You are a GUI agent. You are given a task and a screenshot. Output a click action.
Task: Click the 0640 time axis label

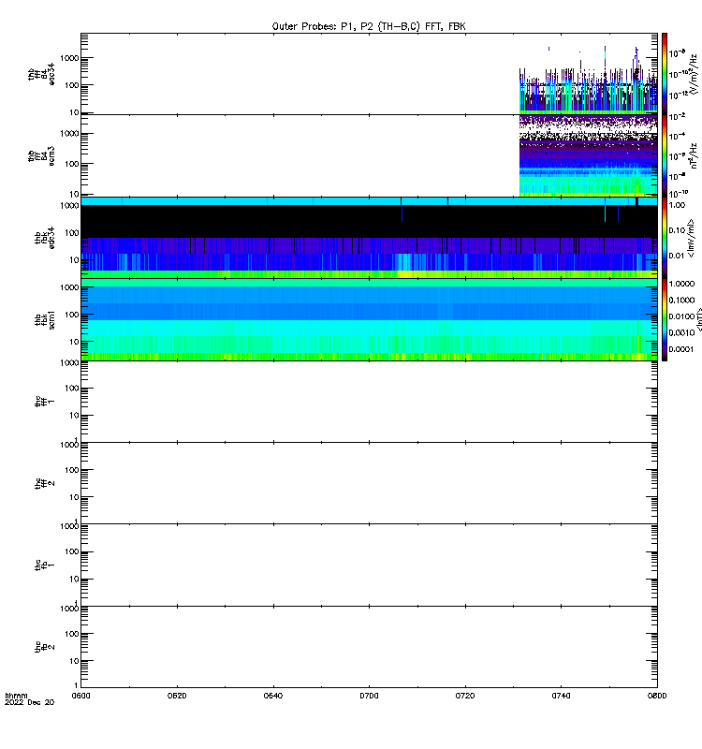pyautogui.click(x=272, y=696)
